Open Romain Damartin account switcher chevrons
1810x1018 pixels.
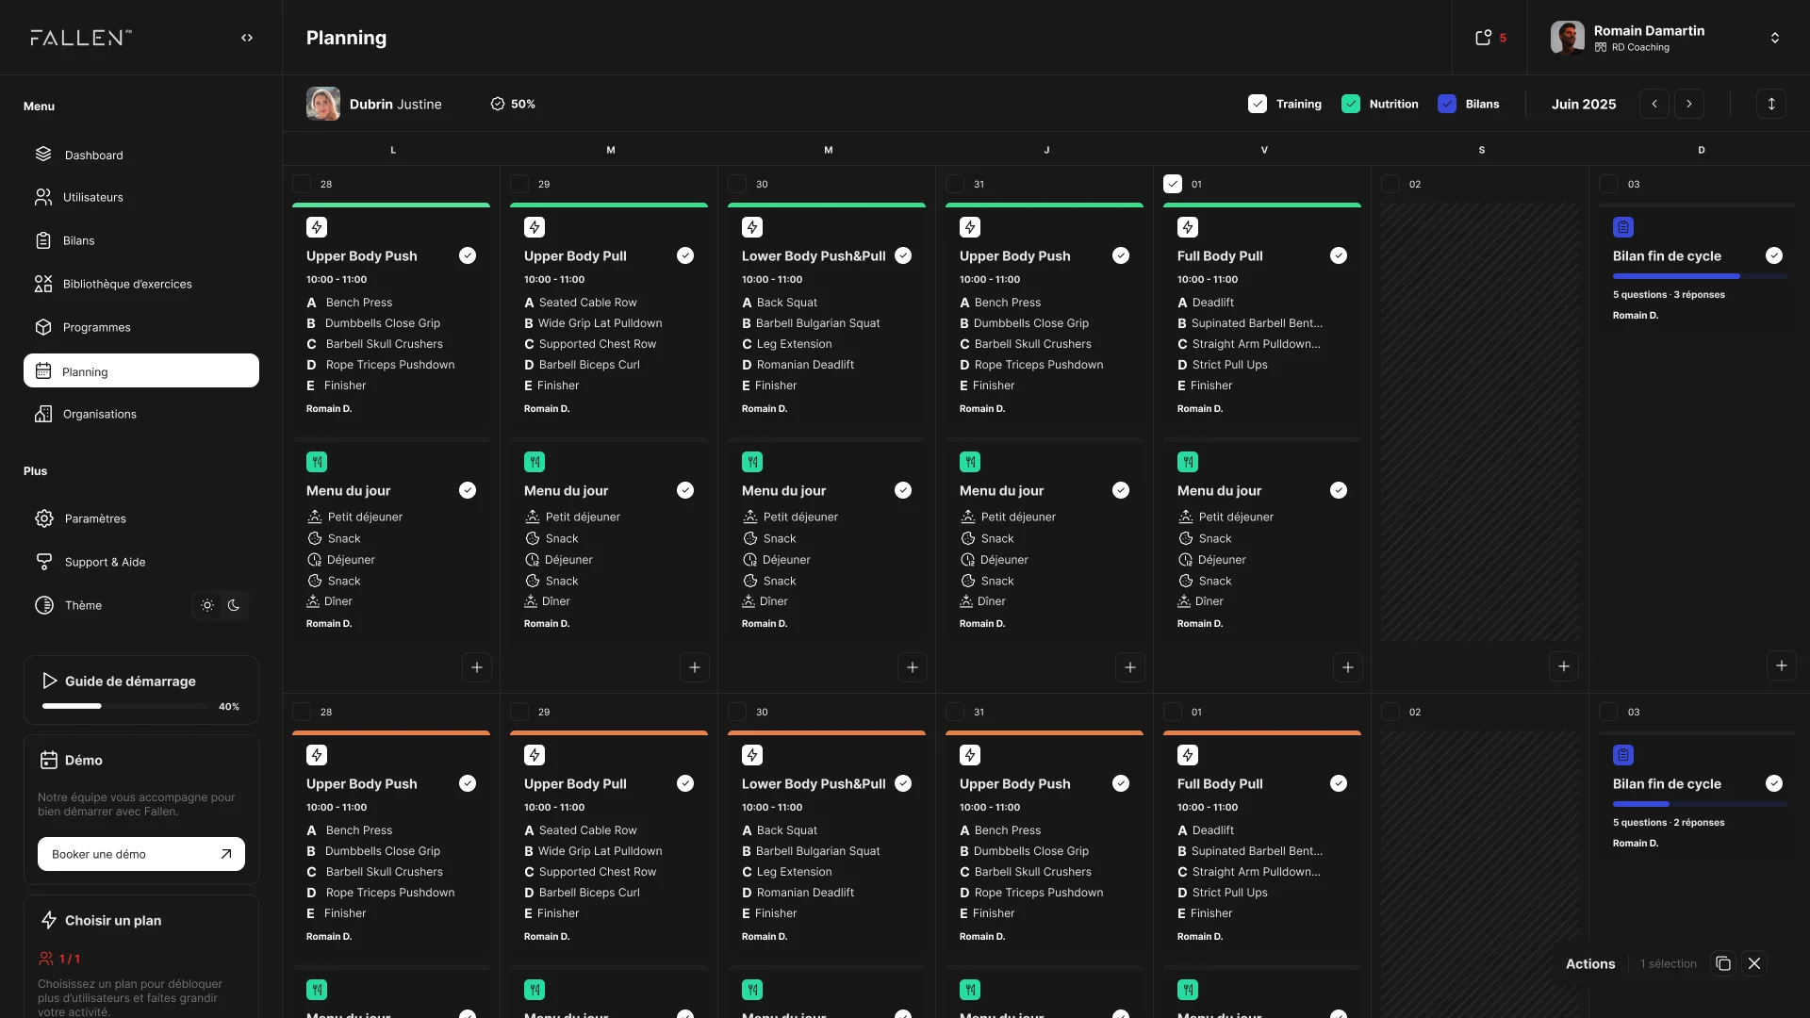click(x=1775, y=38)
